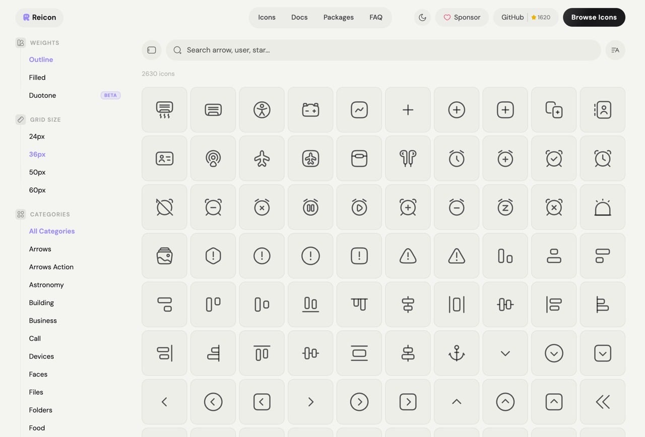Select the crossed-out alarm off icon
Screen dimensions: 645x437
click(164, 207)
